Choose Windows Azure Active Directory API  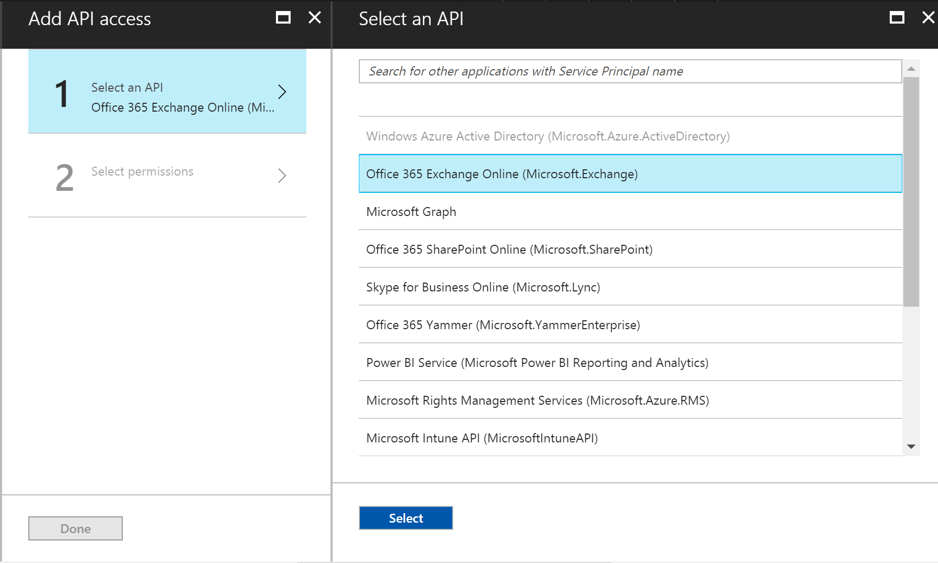(x=548, y=136)
